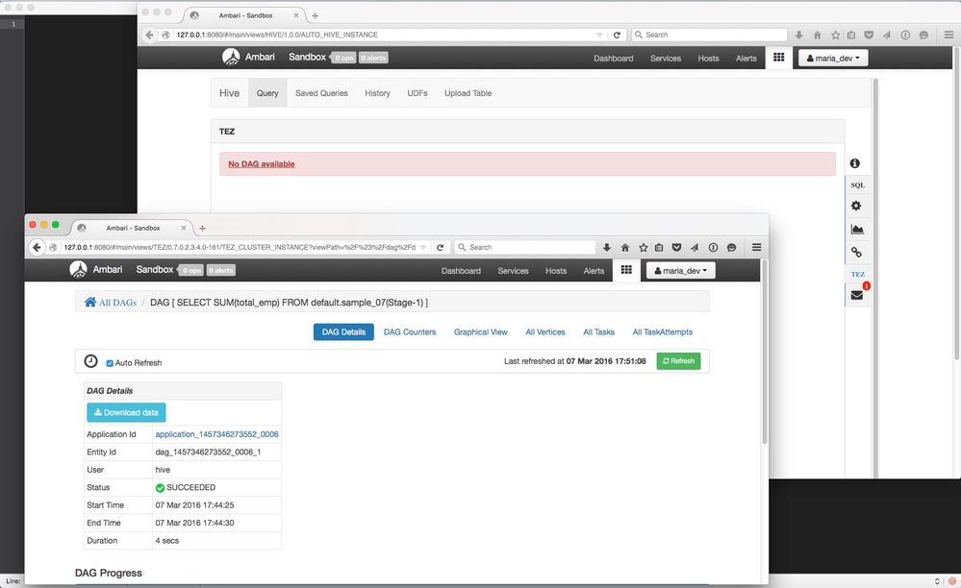Expand the maria_dev dropdown in Hive window
Viewport: 961px width, 588px height.
tap(833, 58)
